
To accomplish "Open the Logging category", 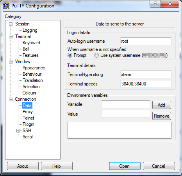I will pyautogui.click(x=30, y=30).
